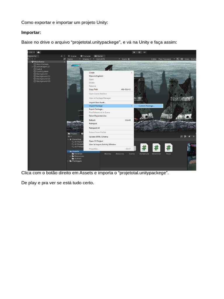224x299 pixels.
Task: Click the cloud services icon
Action: (38, 52)
